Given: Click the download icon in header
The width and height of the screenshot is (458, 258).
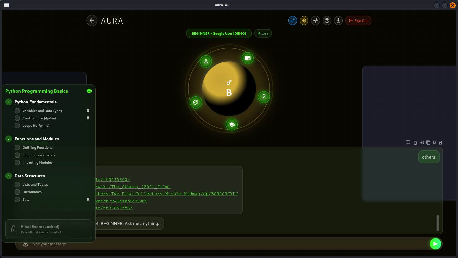Looking at the screenshot, I should [338, 20].
